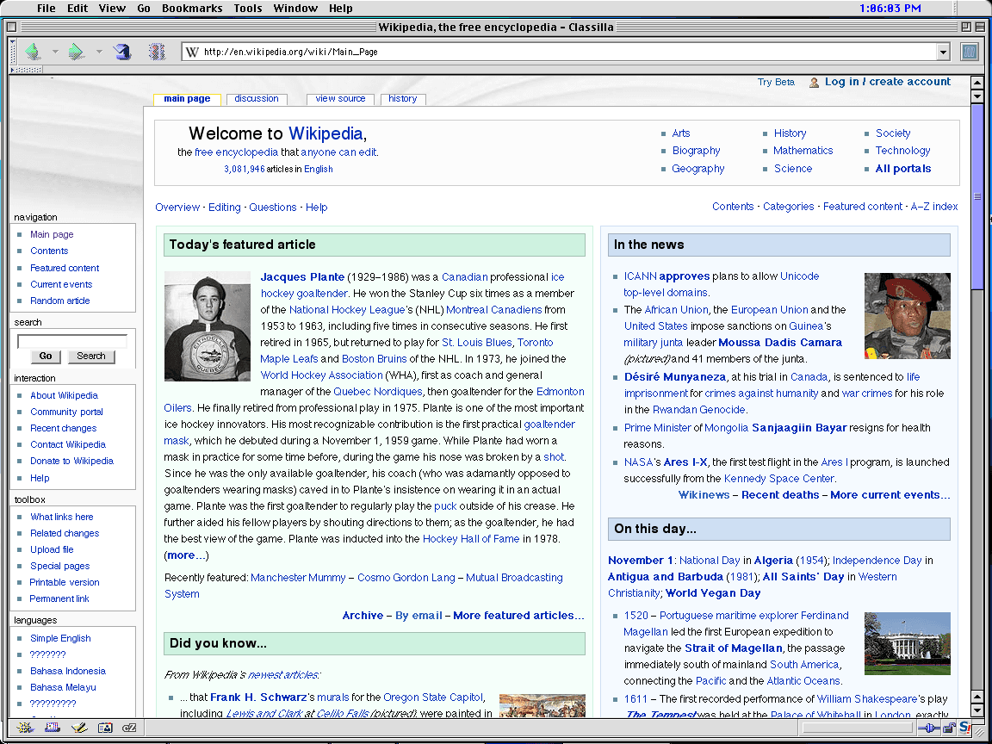Click the Forward navigation arrow icon
This screenshot has width=992, height=744.
coord(76,52)
